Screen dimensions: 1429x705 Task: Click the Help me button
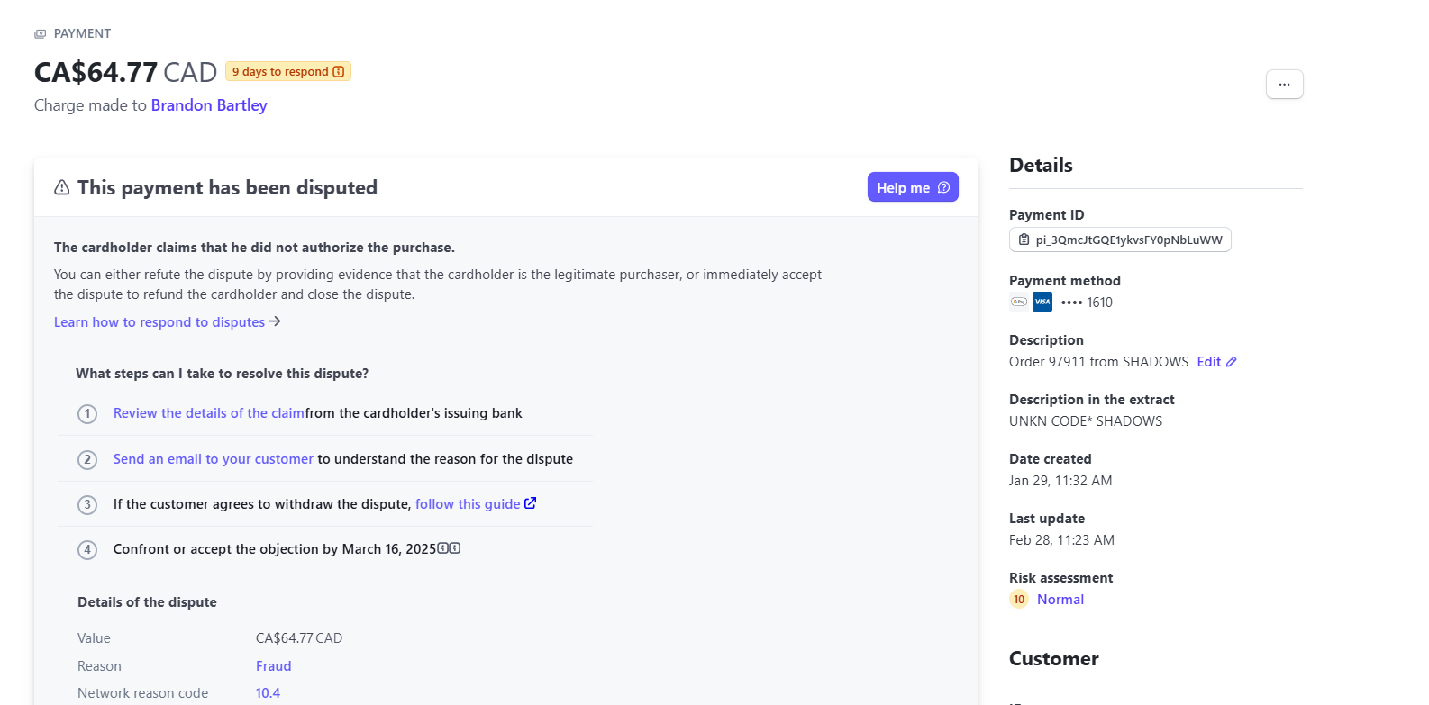[x=913, y=187]
